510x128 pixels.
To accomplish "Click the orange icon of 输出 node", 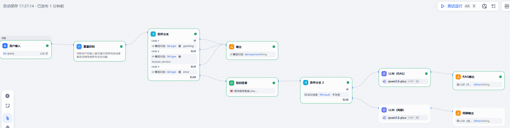I will [x=231, y=47].
